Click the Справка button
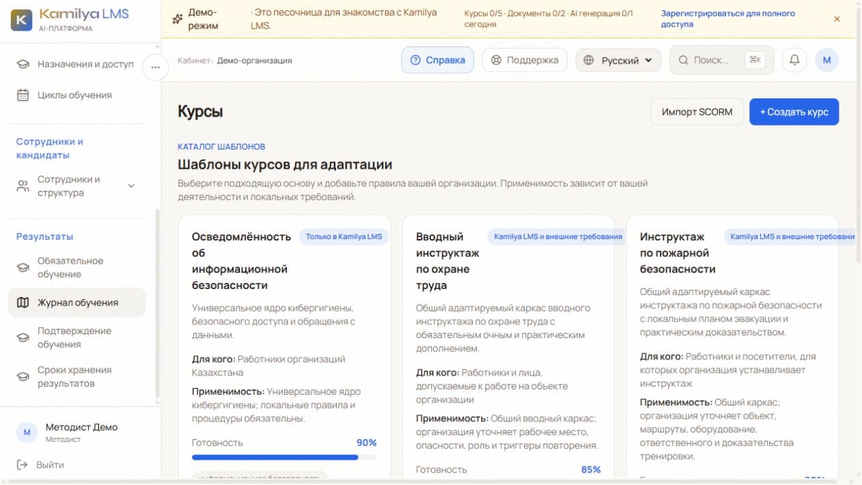This screenshot has width=862, height=485. (x=437, y=60)
